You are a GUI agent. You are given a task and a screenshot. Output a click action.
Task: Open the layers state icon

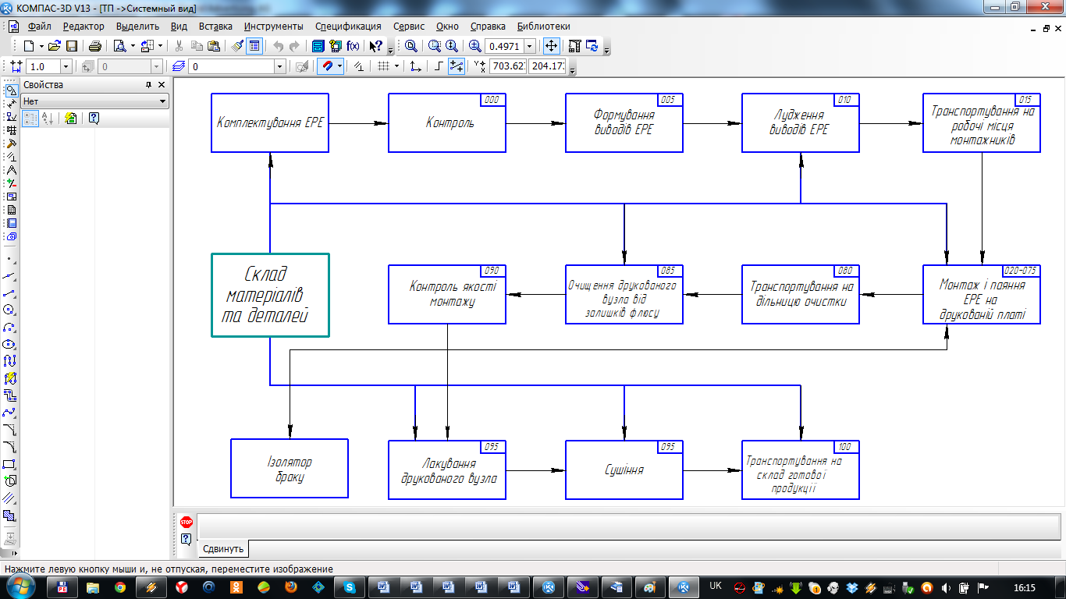coord(179,67)
